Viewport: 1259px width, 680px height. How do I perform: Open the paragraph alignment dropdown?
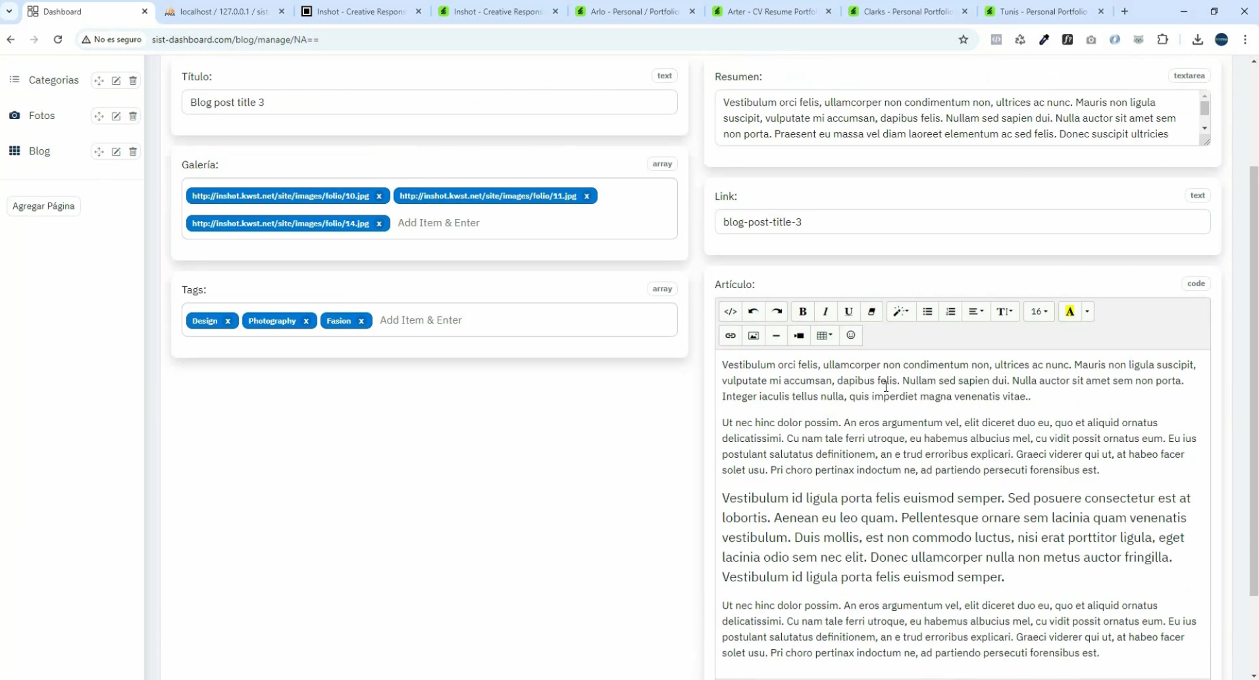pos(976,312)
